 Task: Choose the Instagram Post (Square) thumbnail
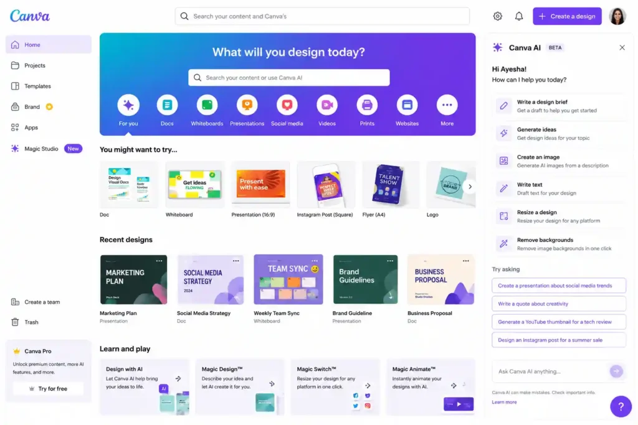pyautogui.click(x=326, y=185)
